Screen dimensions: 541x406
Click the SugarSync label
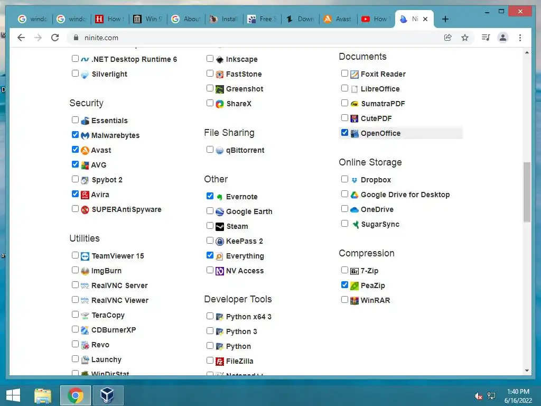(380, 224)
